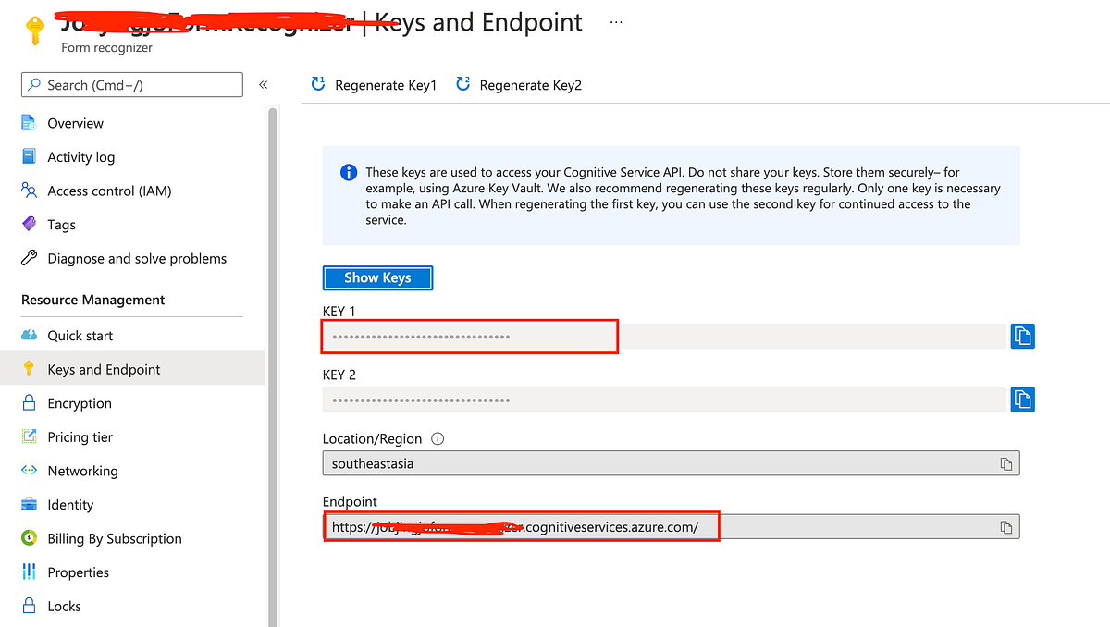Collapse the left sidebar with the chevron

263,83
